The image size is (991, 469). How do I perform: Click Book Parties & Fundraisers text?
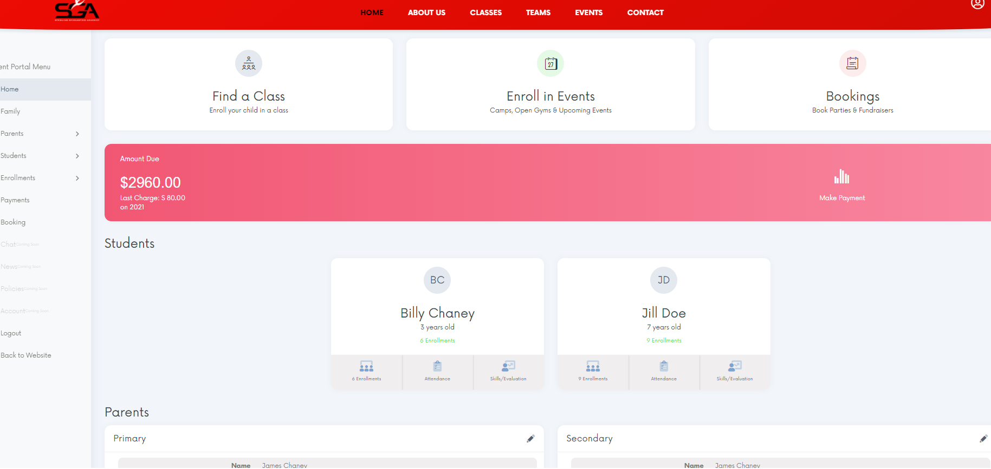(852, 110)
